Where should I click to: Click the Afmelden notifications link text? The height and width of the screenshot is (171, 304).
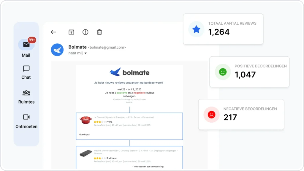(x=129, y=101)
